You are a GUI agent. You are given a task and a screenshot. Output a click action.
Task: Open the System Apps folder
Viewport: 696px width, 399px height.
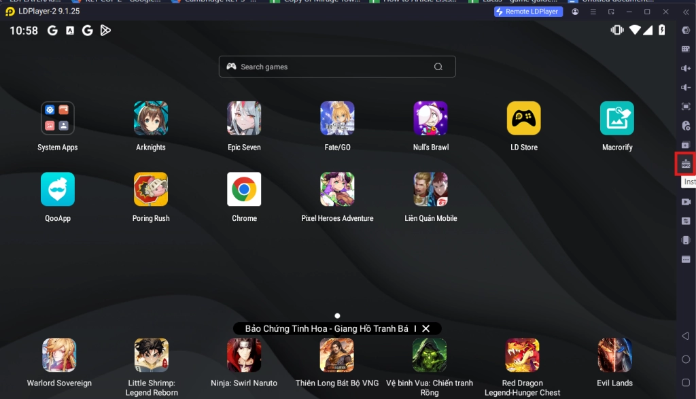click(x=57, y=117)
